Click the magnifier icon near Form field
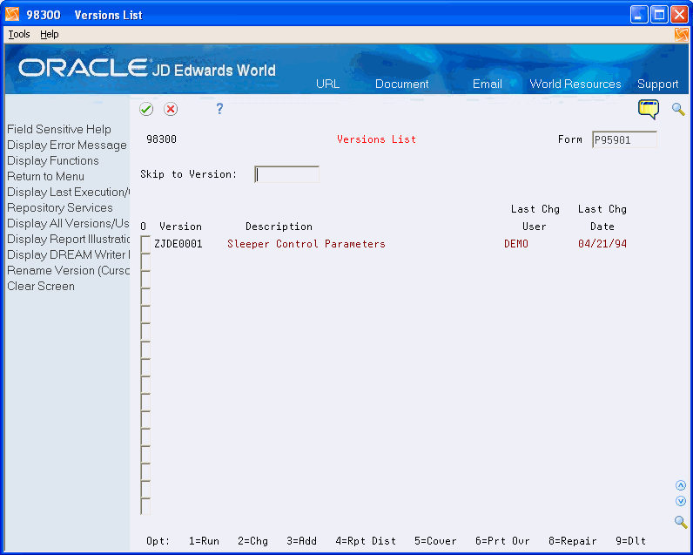This screenshot has width=693, height=555. tap(678, 109)
